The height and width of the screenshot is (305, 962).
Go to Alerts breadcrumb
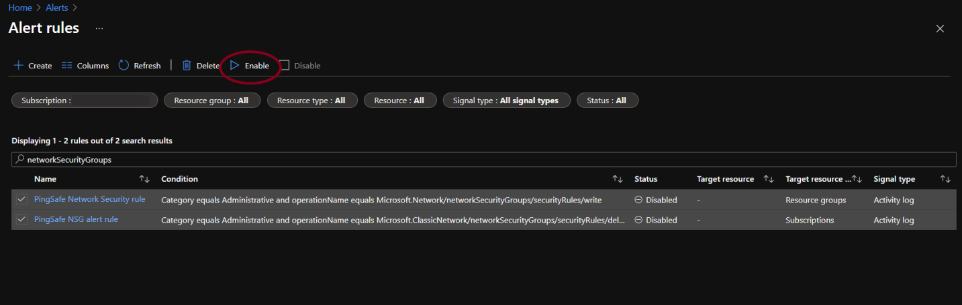click(56, 7)
